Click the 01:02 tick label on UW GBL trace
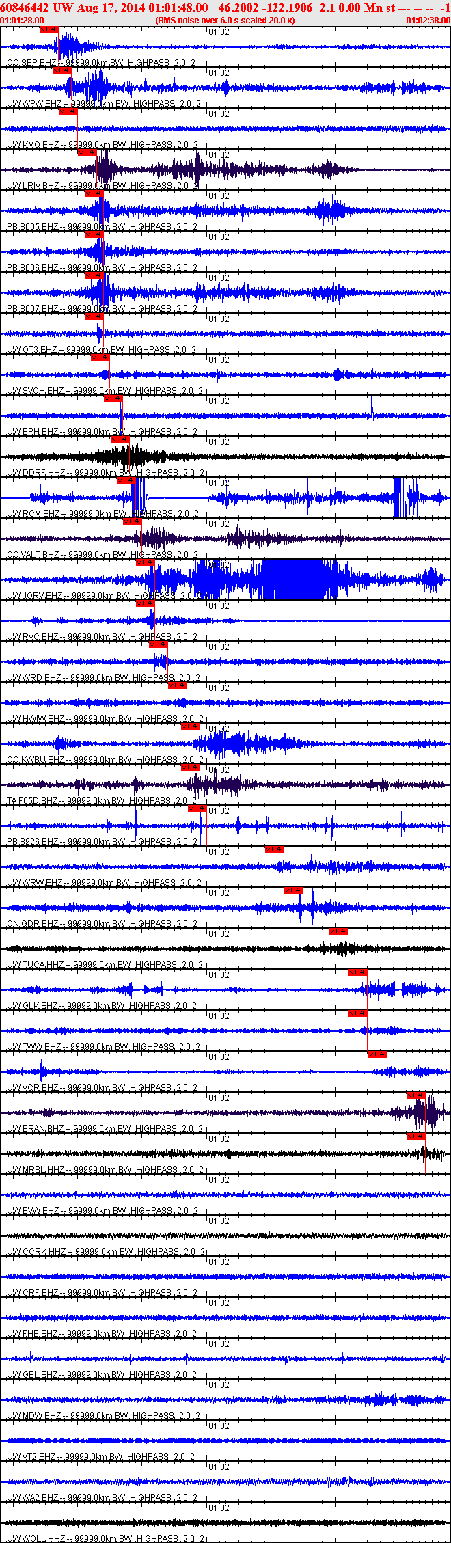The width and height of the screenshot is (451, 1543). (219, 1344)
